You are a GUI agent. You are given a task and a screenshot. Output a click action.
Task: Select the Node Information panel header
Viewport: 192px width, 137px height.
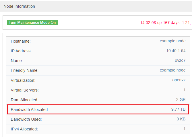tap(19, 6)
